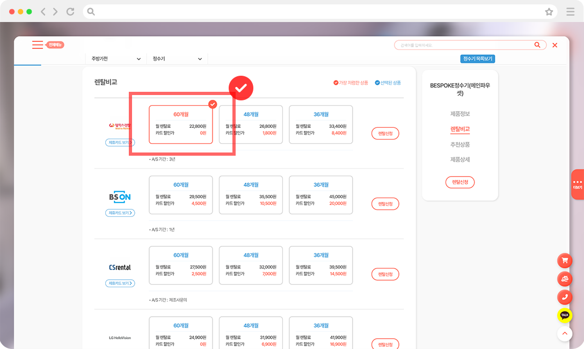
Task: Go to the 추천상품 sidebar section
Action: coord(460,144)
